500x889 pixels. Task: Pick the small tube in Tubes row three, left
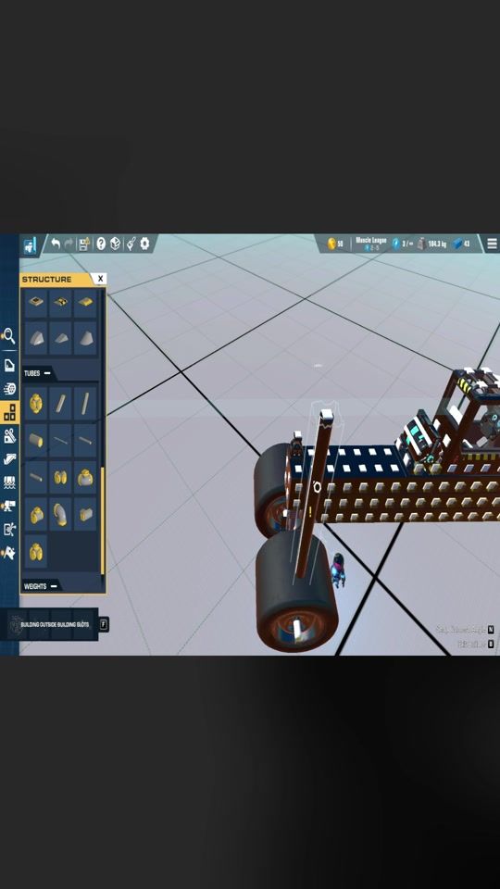[36, 478]
